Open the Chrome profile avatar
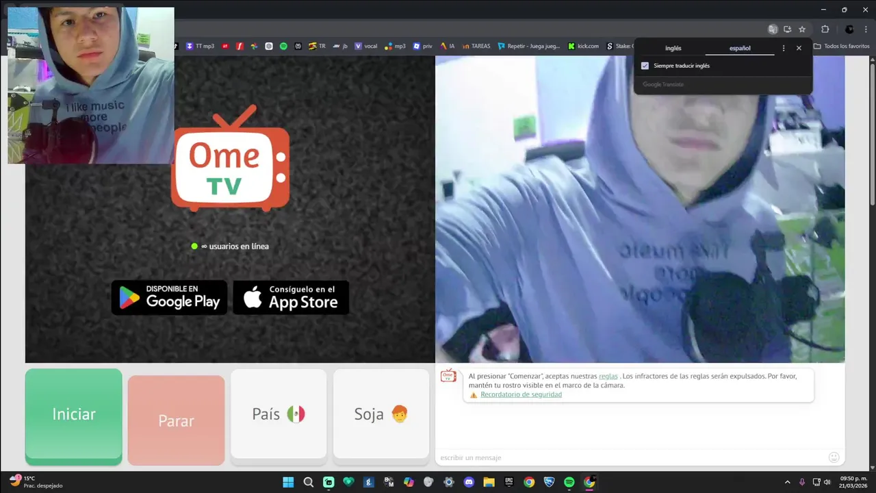 [849, 29]
